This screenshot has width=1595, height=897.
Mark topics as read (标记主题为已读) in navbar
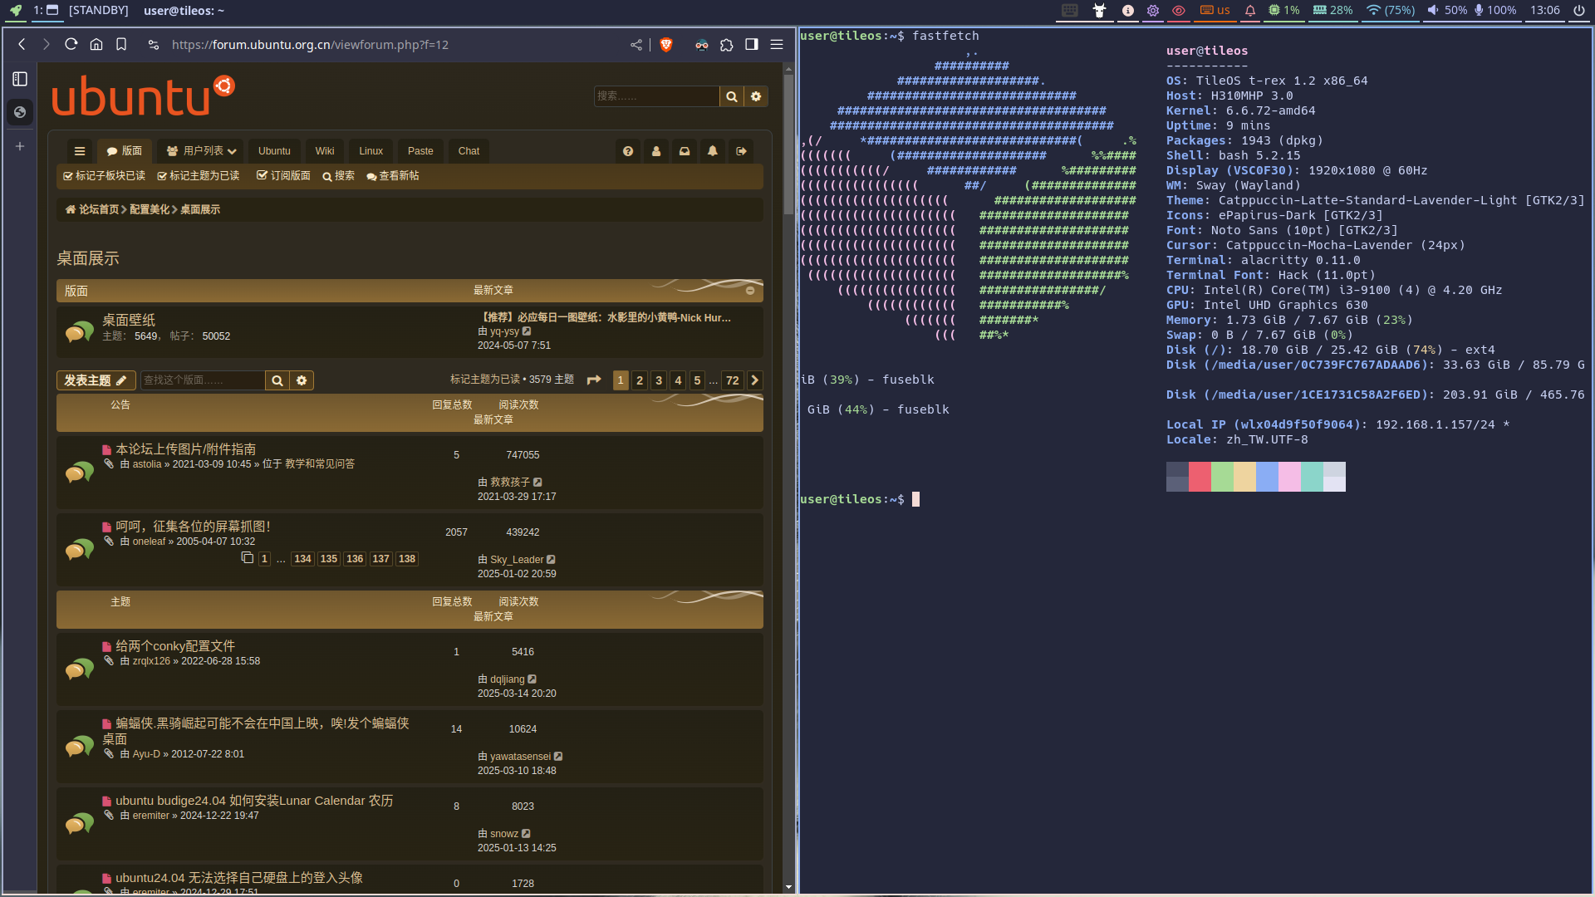coord(199,176)
